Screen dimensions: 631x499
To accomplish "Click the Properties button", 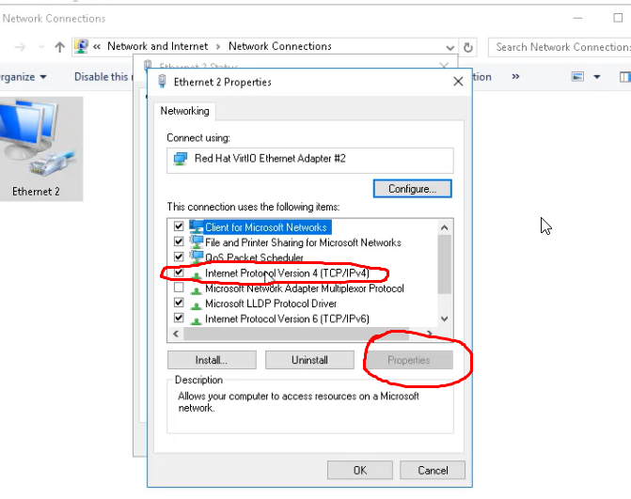I will (408, 360).
